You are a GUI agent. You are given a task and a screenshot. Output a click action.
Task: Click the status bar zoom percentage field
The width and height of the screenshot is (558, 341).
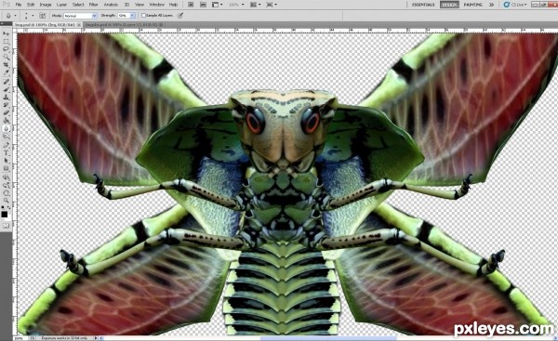click(20, 338)
